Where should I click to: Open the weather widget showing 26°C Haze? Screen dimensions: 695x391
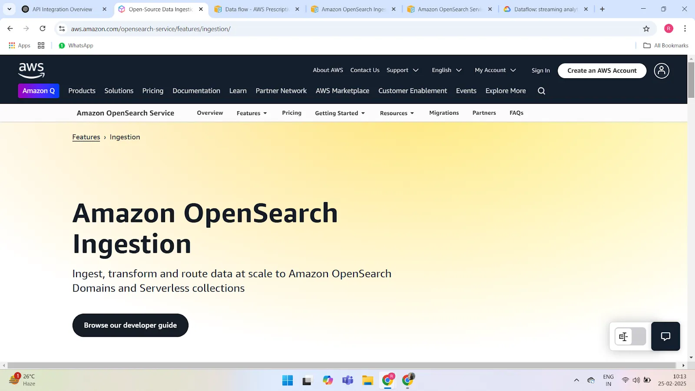click(x=23, y=380)
